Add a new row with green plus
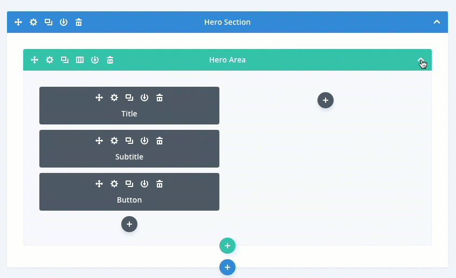Screen dimensions: 456x278 click(227, 246)
